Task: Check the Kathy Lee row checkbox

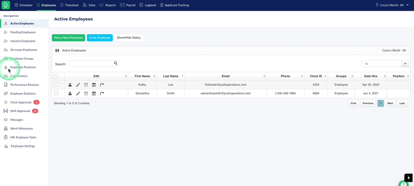Action: click(56, 84)
